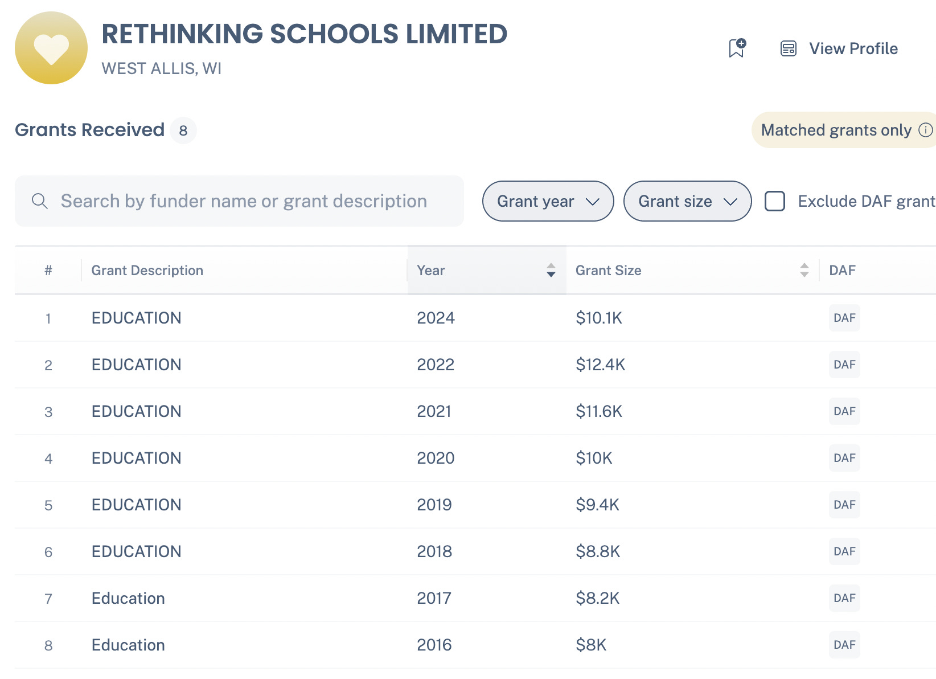
Task: Sort by Grant Size using the arrow icon
Action: tap(804, 270)
